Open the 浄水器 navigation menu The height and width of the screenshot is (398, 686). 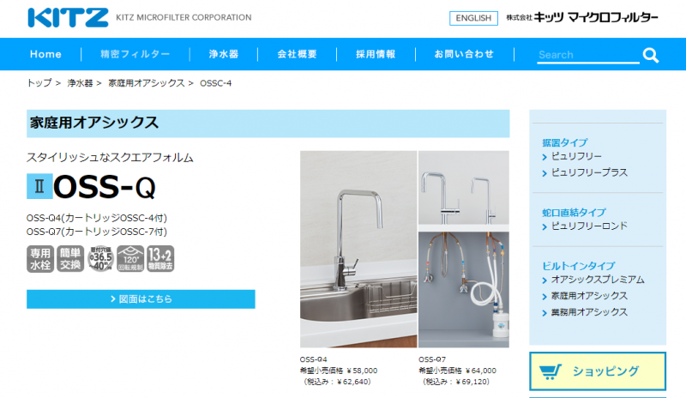(224, 54)
